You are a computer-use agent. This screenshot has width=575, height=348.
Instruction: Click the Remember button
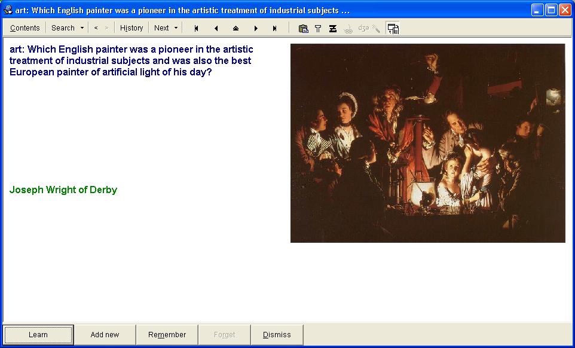click(x=167, y=335)
